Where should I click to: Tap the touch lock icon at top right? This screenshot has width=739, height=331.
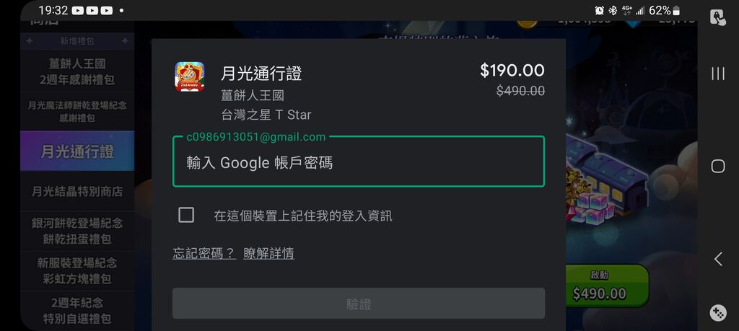pyautogui.click(x=718, y=17)
